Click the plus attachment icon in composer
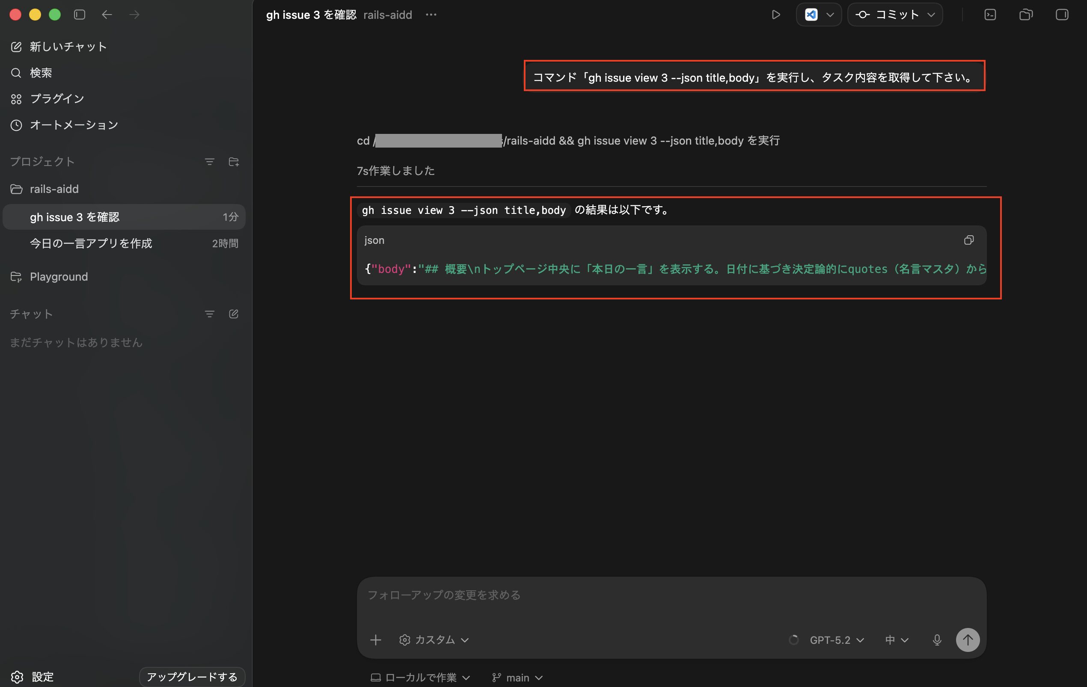Image resolution: width=1087 pixels, height=687 pixels. (x=375, y=640)
